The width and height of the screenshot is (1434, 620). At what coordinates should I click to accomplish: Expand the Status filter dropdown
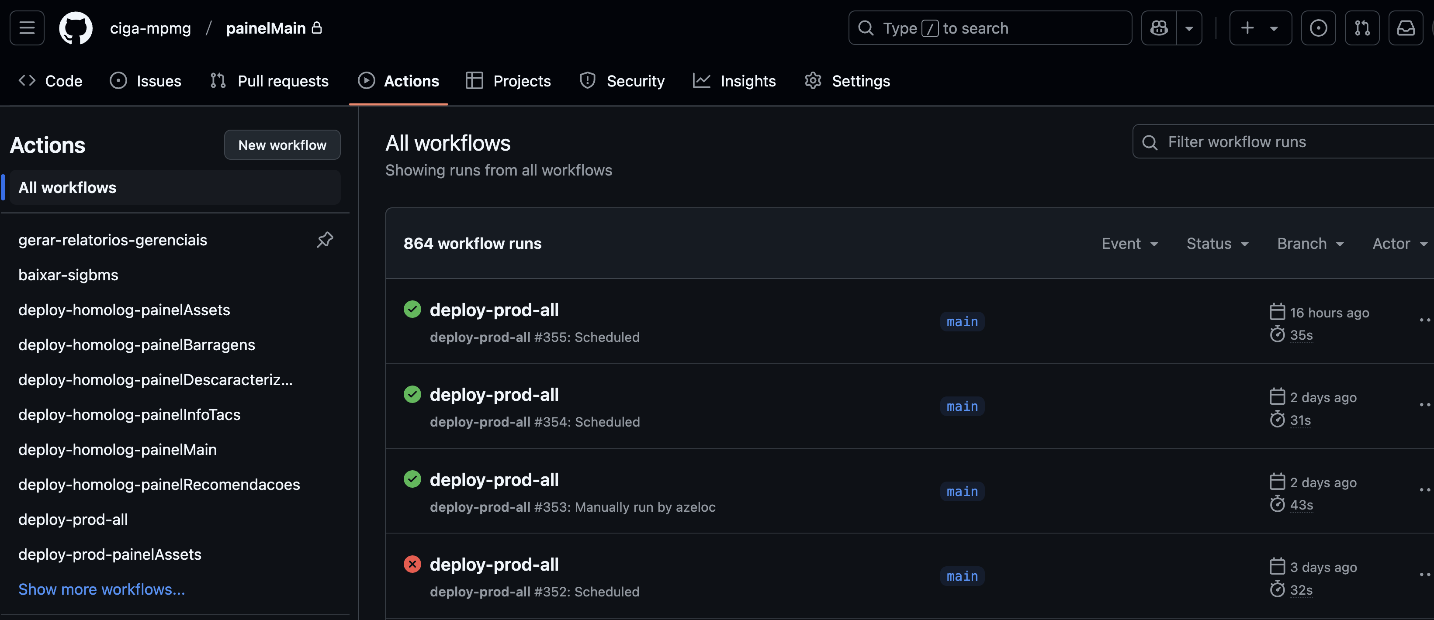1217,244
